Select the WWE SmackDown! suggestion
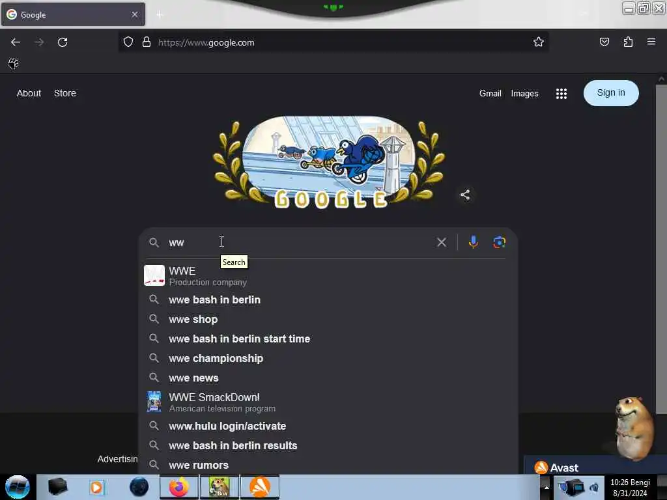 (x=328, y=402)
